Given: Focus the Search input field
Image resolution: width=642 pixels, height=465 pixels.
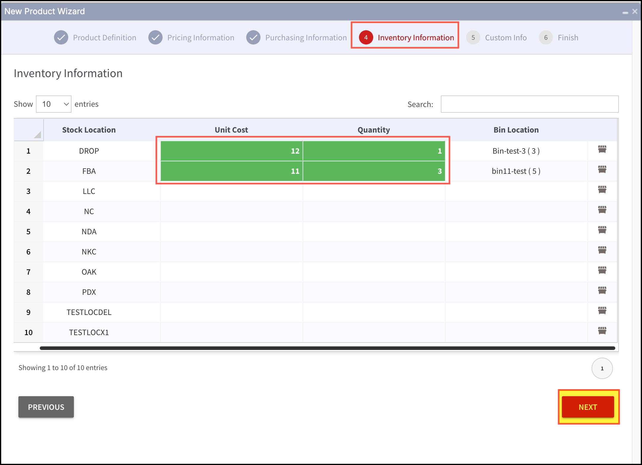Looking at the screenshot, I should tap(530, 104).
